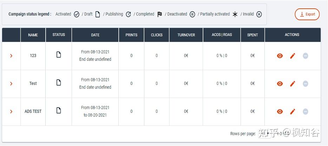Sort by the DATE column header
This screenshot has height=146, width=328.
click(x=95, y=35)
